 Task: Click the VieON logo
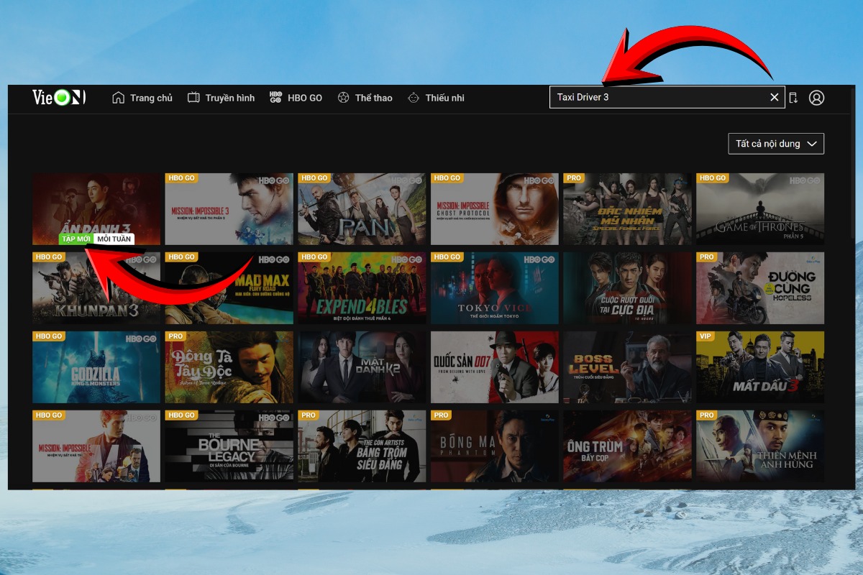[59, 97]
